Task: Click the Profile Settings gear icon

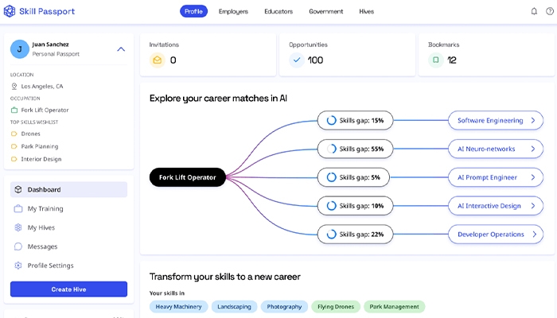Action: (x=18, y=266)
